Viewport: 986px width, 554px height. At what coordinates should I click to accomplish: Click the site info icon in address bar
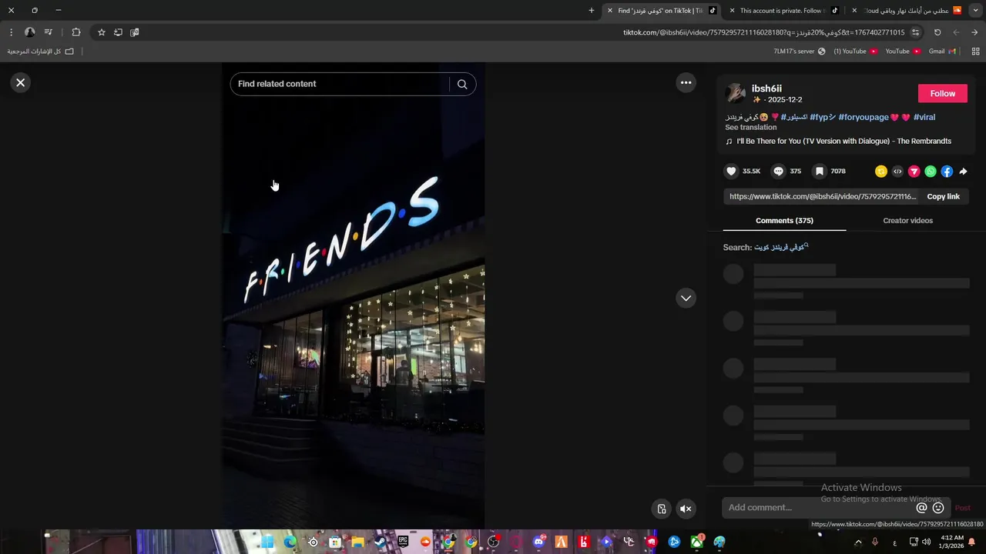pos(915,32)
